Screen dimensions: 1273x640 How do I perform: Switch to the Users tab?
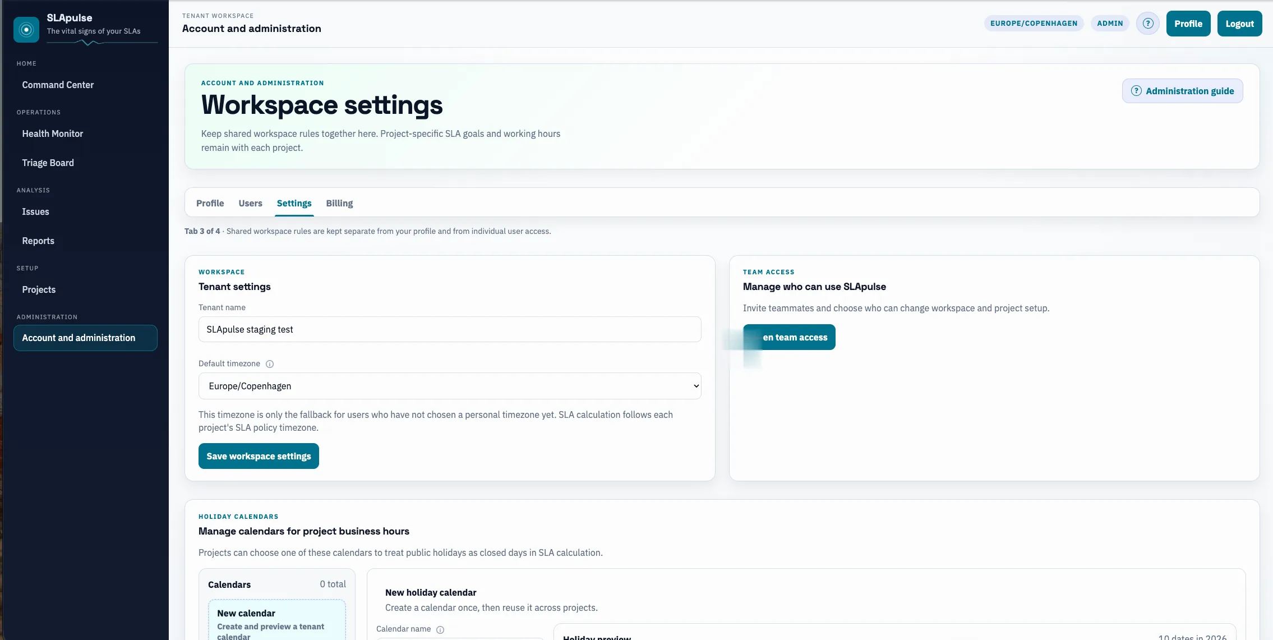pyautogui.click(x=250, y=203)
